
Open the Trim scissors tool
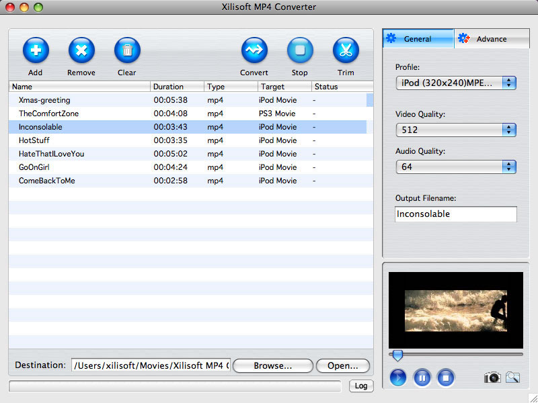click(x=346, y=50)
